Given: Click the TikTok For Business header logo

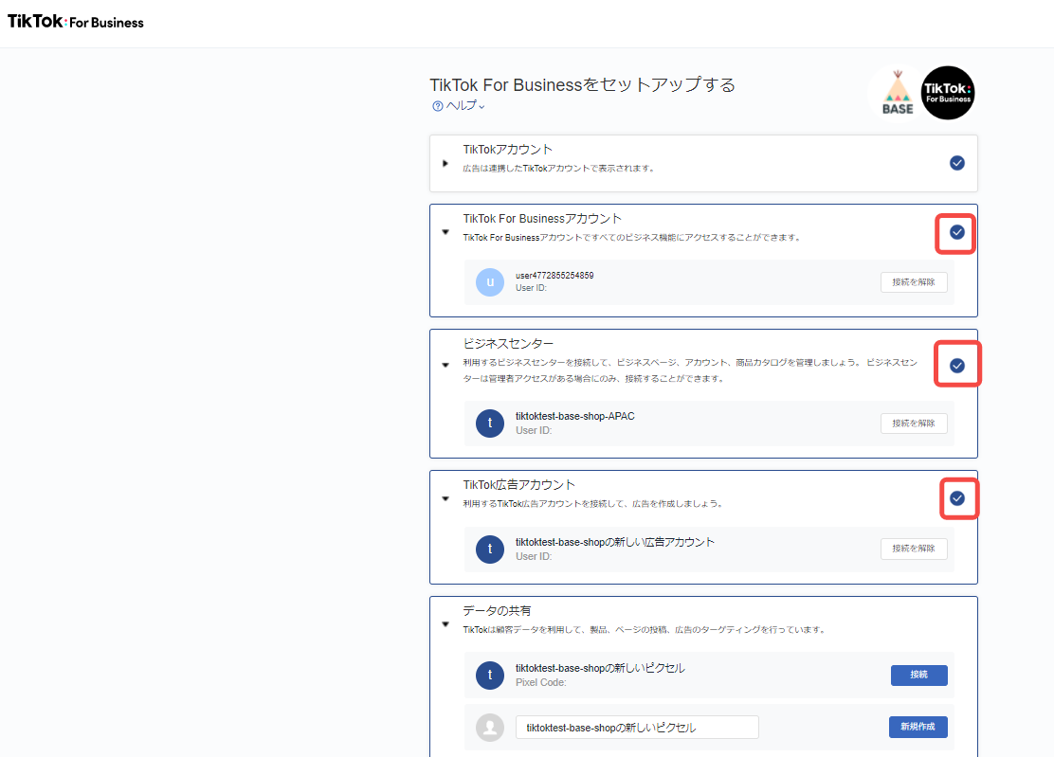Looking at the screenshot, I should (x=76, y=22).
